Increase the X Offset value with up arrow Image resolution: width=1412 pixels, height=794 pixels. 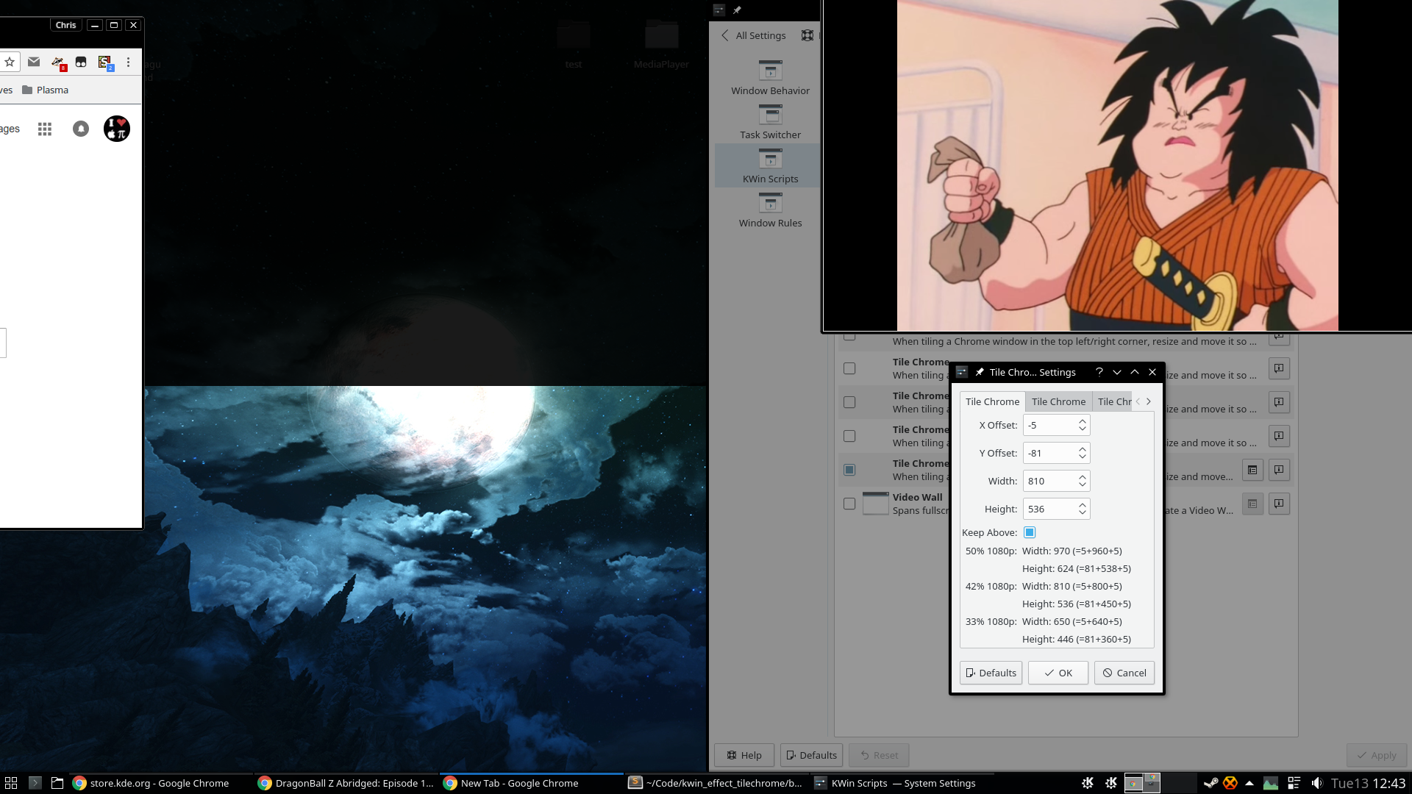click(1083, 421)
